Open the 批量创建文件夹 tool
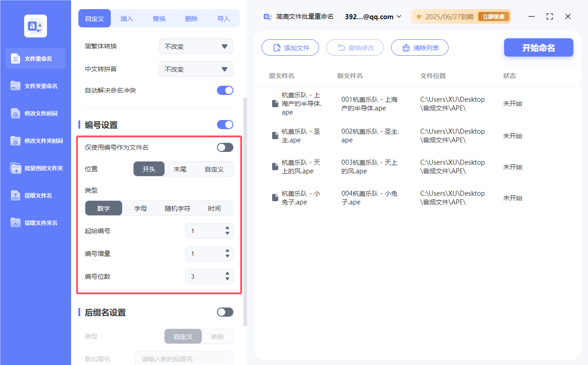 (35, 168)
